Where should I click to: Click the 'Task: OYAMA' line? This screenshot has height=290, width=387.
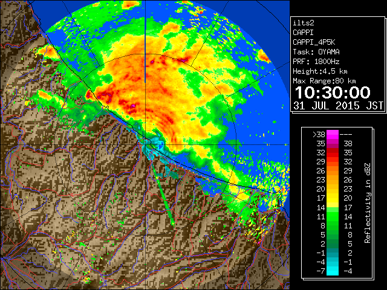(x=316, y=52)
